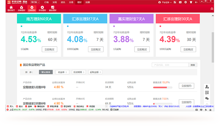Image resolution: width=220 pixels, height=126 pixels.
Task: Open the version dropdown next to the logo
Action: click(x=35, y=2)
